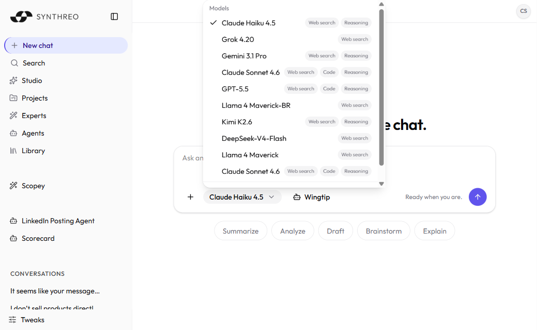Click checkmark beside Claude Haiku 4.5

pyautogui.click(x=213, y=23)
